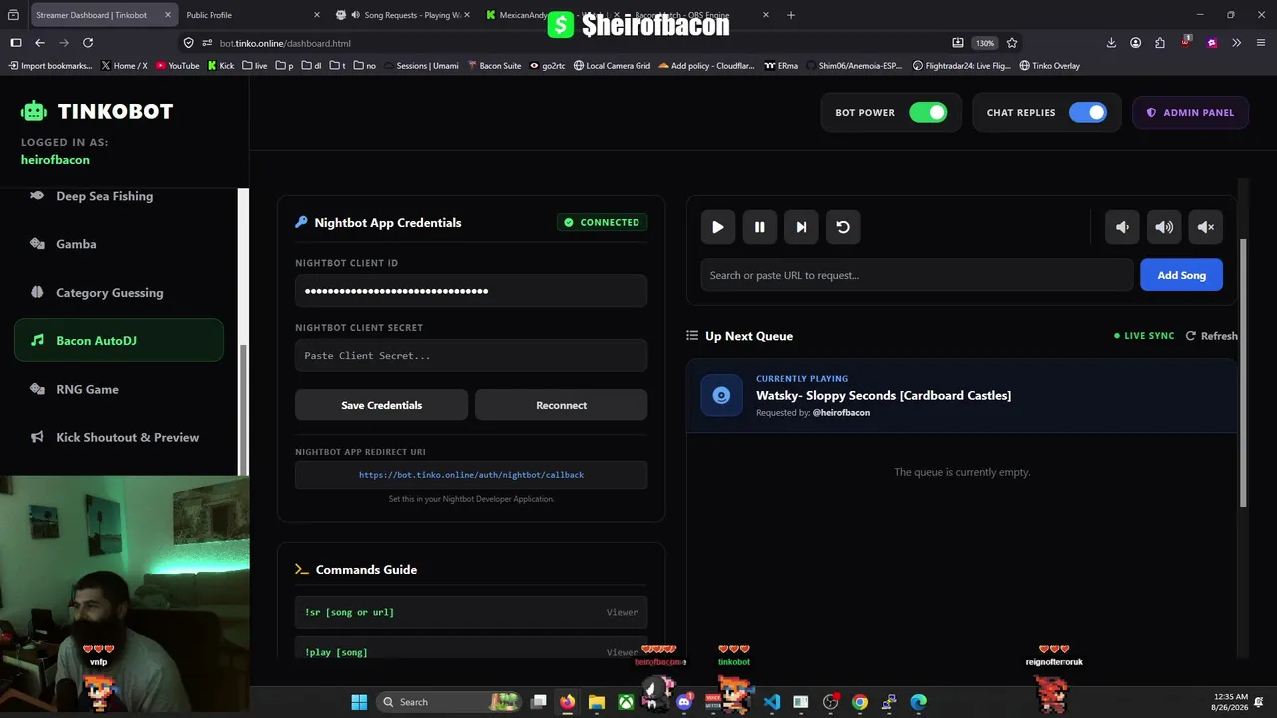
Task: Start playback with the play button
Action: click(717, 227)
